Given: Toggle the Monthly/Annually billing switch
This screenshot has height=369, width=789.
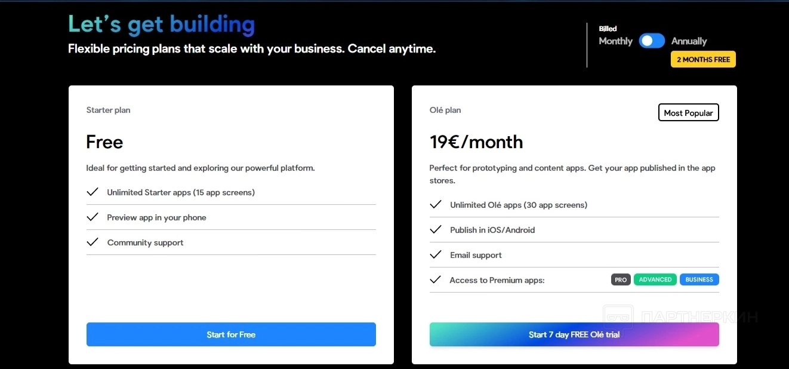Looking at the screenshot, I should 651,41.
